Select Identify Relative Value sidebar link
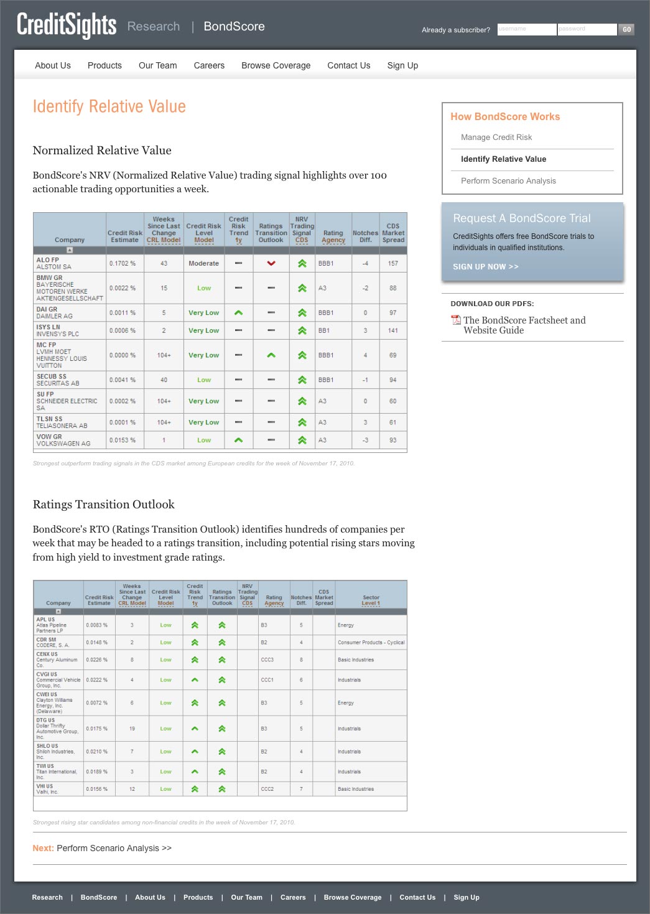The width and height of the screenshot is (650, 914). (504, 159)
